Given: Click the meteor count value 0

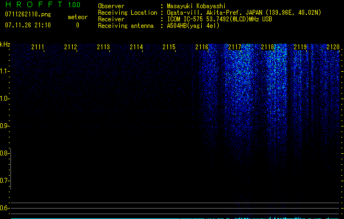Looking at the screenshot, I should coord(78,25).
